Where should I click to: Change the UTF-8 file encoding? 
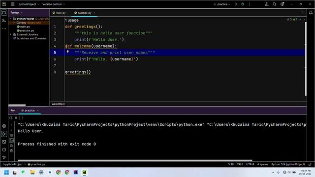tap(250, 164)
